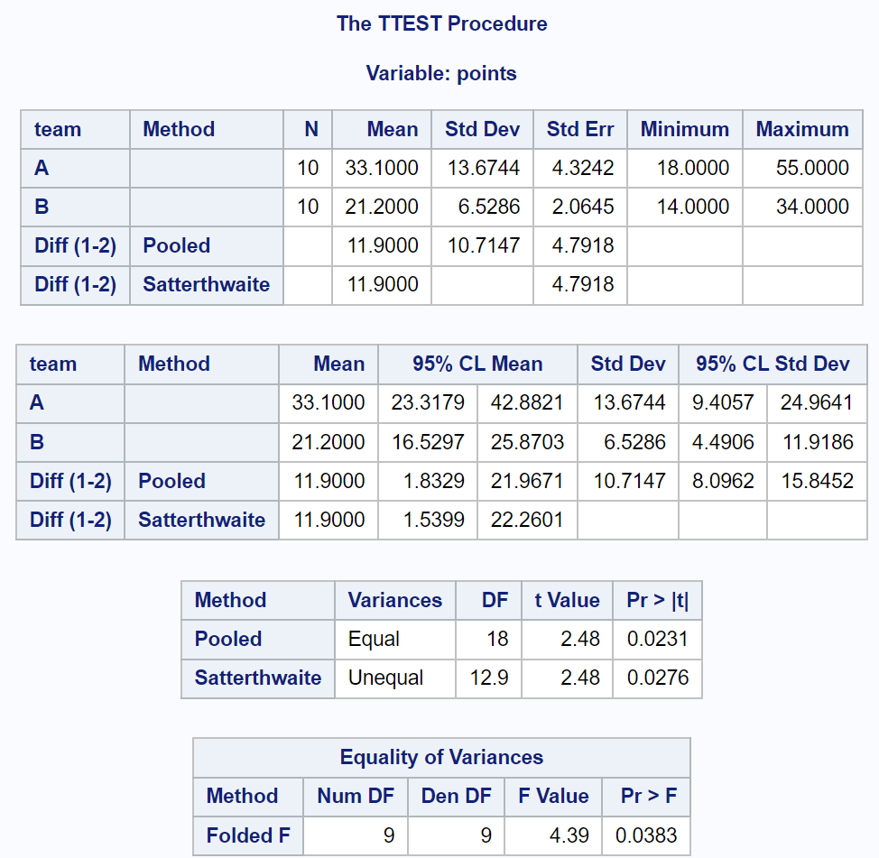This screenshot has height=858, width=879.
Task: Click Maximum value 34.0000
Action: click(812, 207)
